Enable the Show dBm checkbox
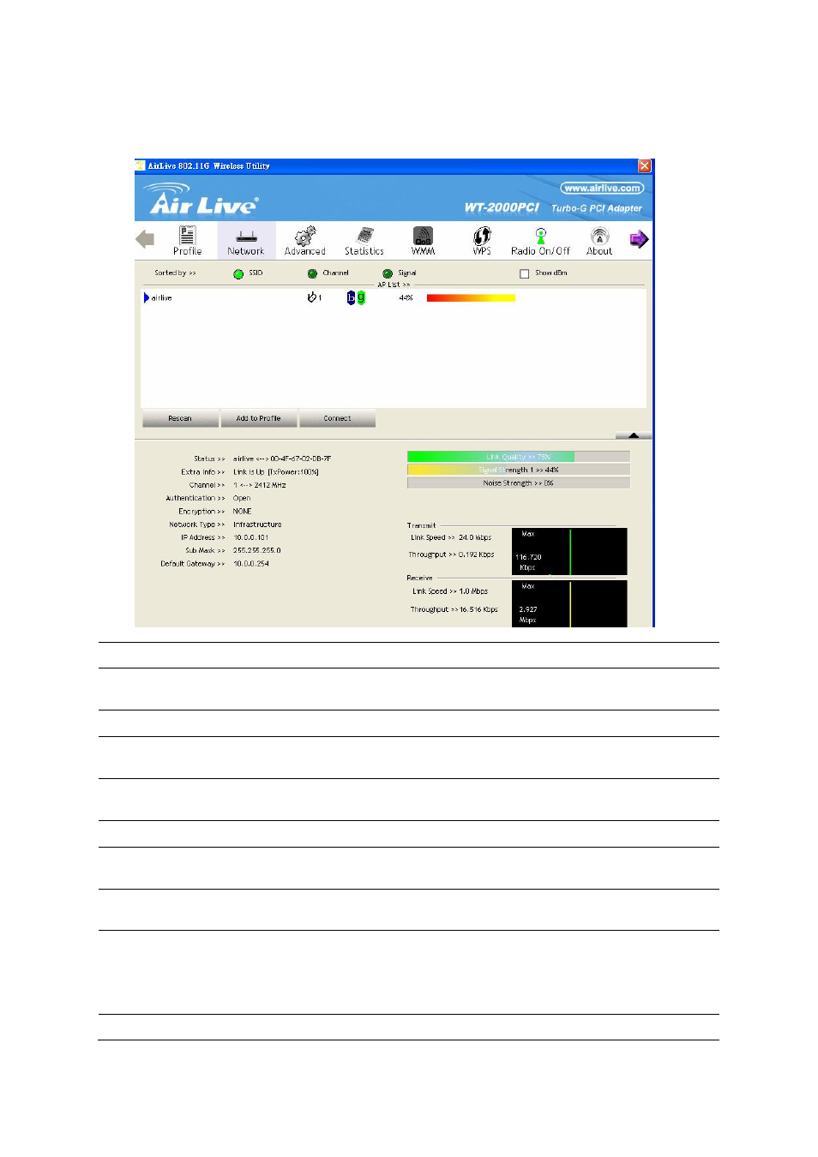 (524, 273)
